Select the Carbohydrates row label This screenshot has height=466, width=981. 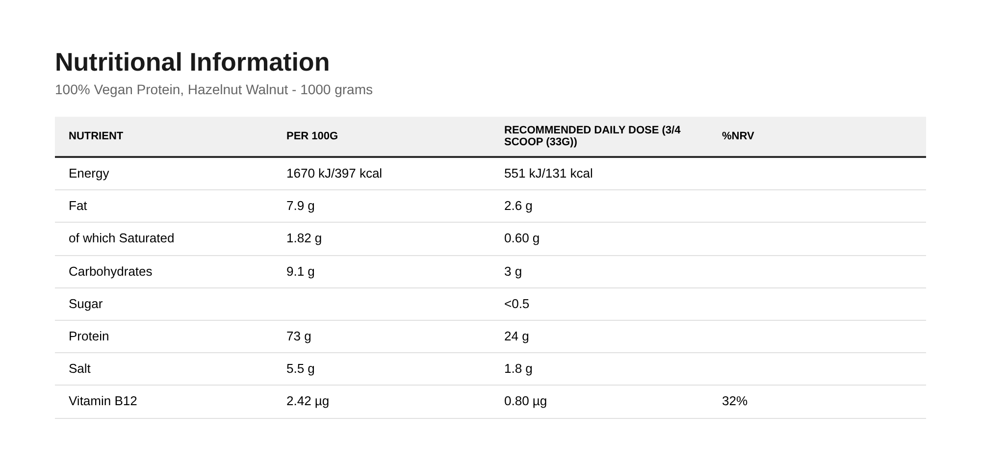tap(110, 272)
